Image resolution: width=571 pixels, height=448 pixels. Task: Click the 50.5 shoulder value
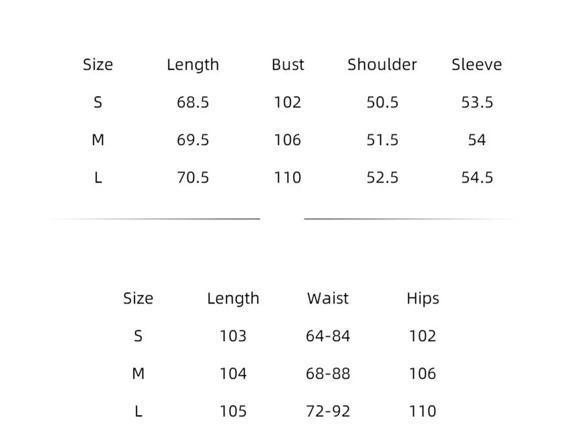coord(382,102)
